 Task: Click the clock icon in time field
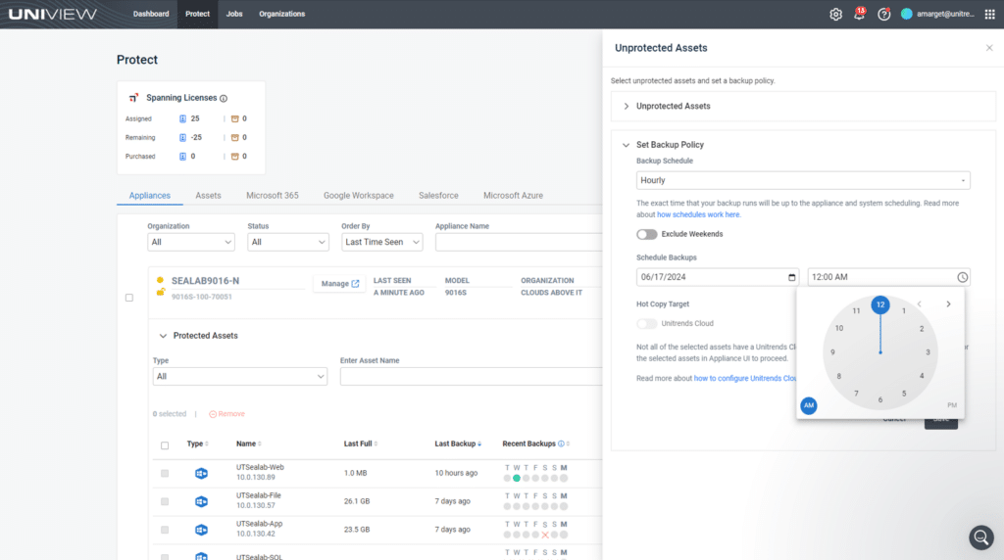click(962, 277)
